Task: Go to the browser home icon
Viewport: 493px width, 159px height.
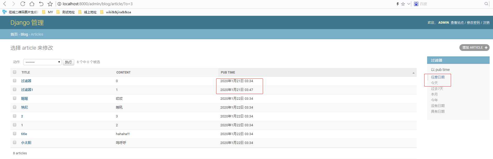Action: point(32,4)
